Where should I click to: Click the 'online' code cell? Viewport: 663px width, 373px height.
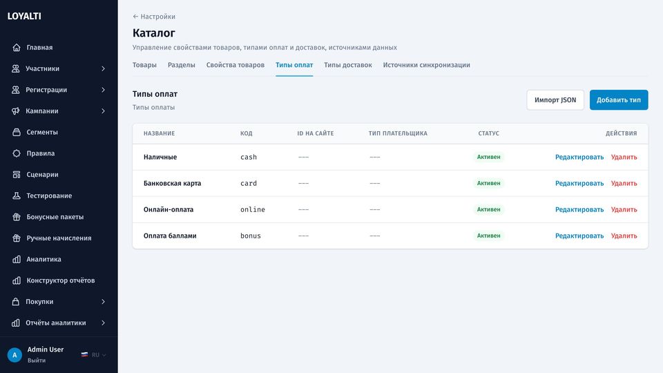(253, 209)
